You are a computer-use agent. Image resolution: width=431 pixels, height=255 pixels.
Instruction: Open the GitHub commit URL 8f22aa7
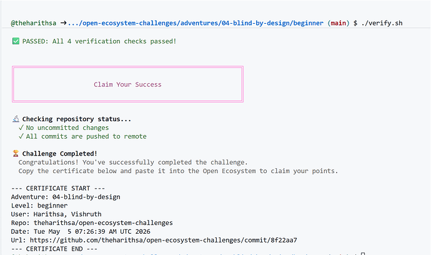coord(163,240)
